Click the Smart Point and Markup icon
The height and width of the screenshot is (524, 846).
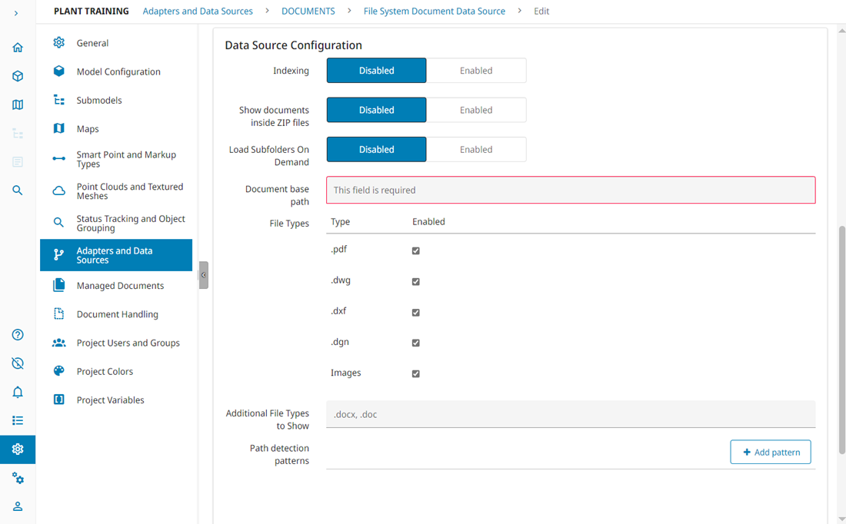(58, 158)
